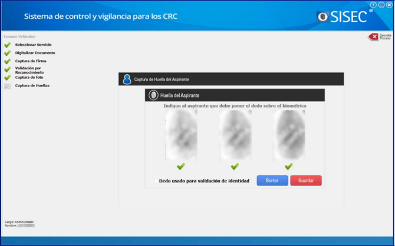Image resolution: width=395 pixels, height=246 pixels.
Task: Toggle Dedo usado para validación de identidad
Action: tap(156, 181)
